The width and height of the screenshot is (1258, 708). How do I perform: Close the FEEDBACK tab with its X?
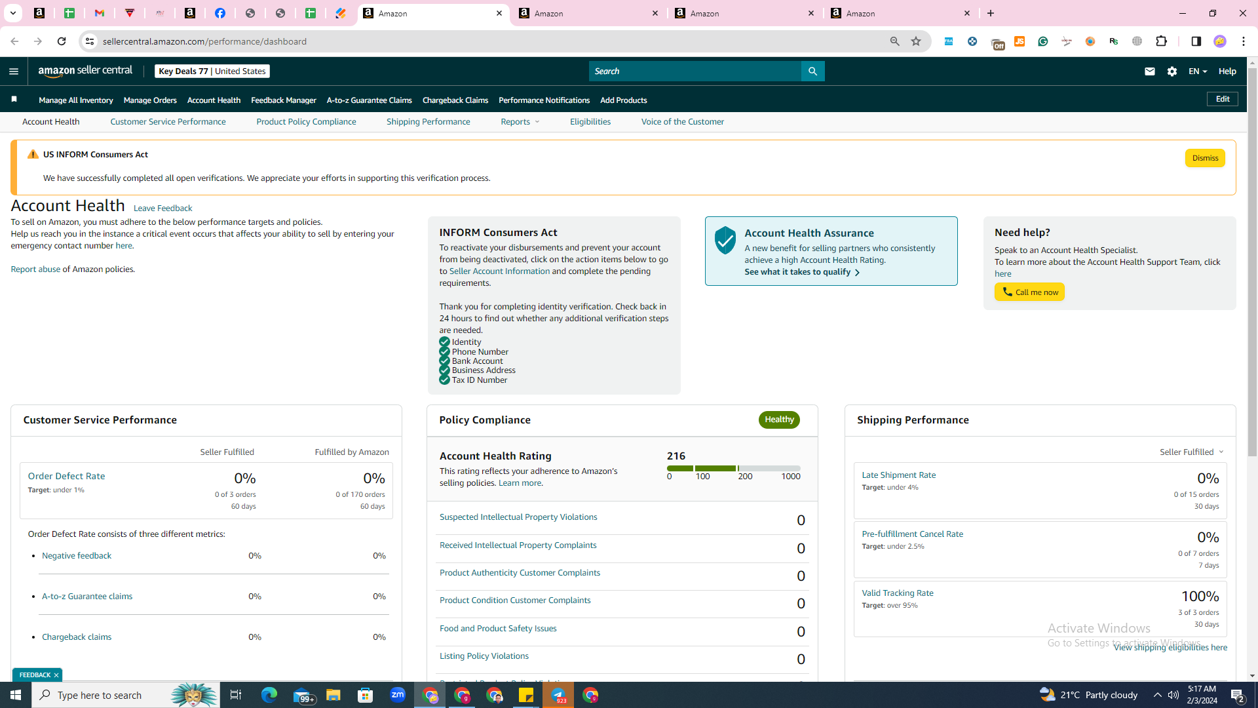[x=56, y=675]
